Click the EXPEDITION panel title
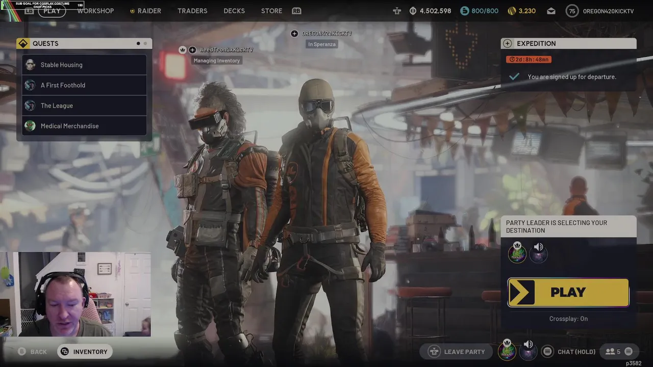 click(x=536, y=43)
